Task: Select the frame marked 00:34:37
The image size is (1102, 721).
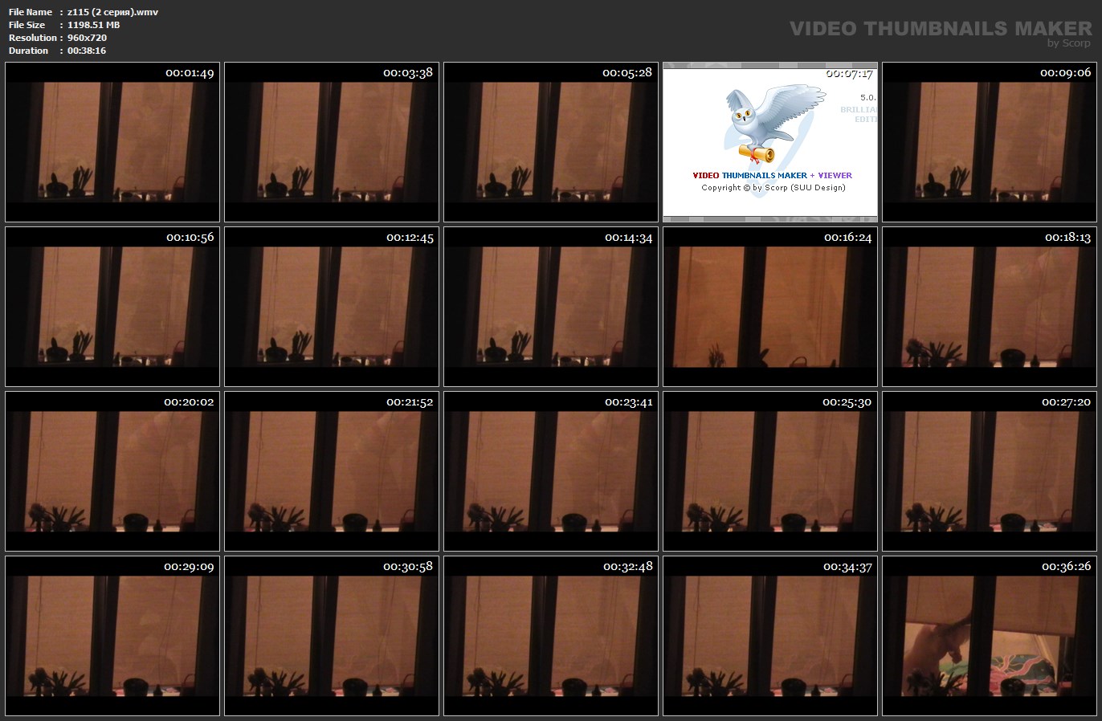Action: (770, 636)
